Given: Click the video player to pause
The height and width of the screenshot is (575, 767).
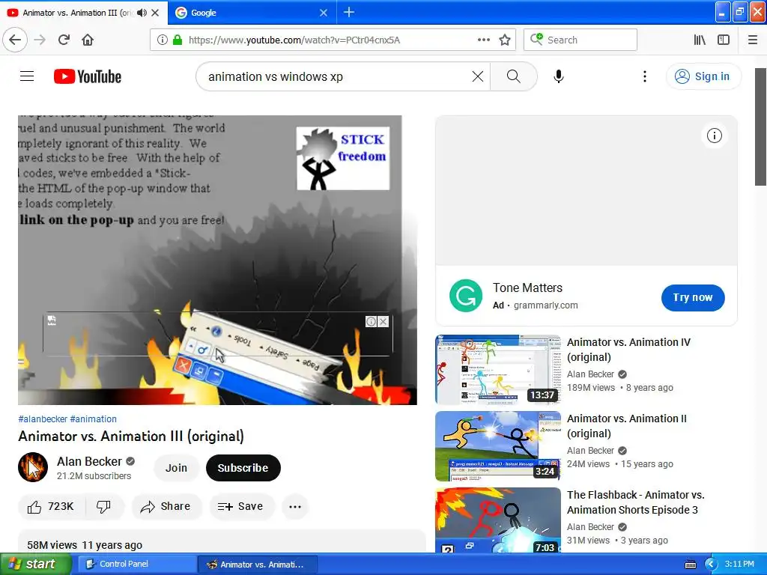Looking at the screenshot, I should click(217, 260).
